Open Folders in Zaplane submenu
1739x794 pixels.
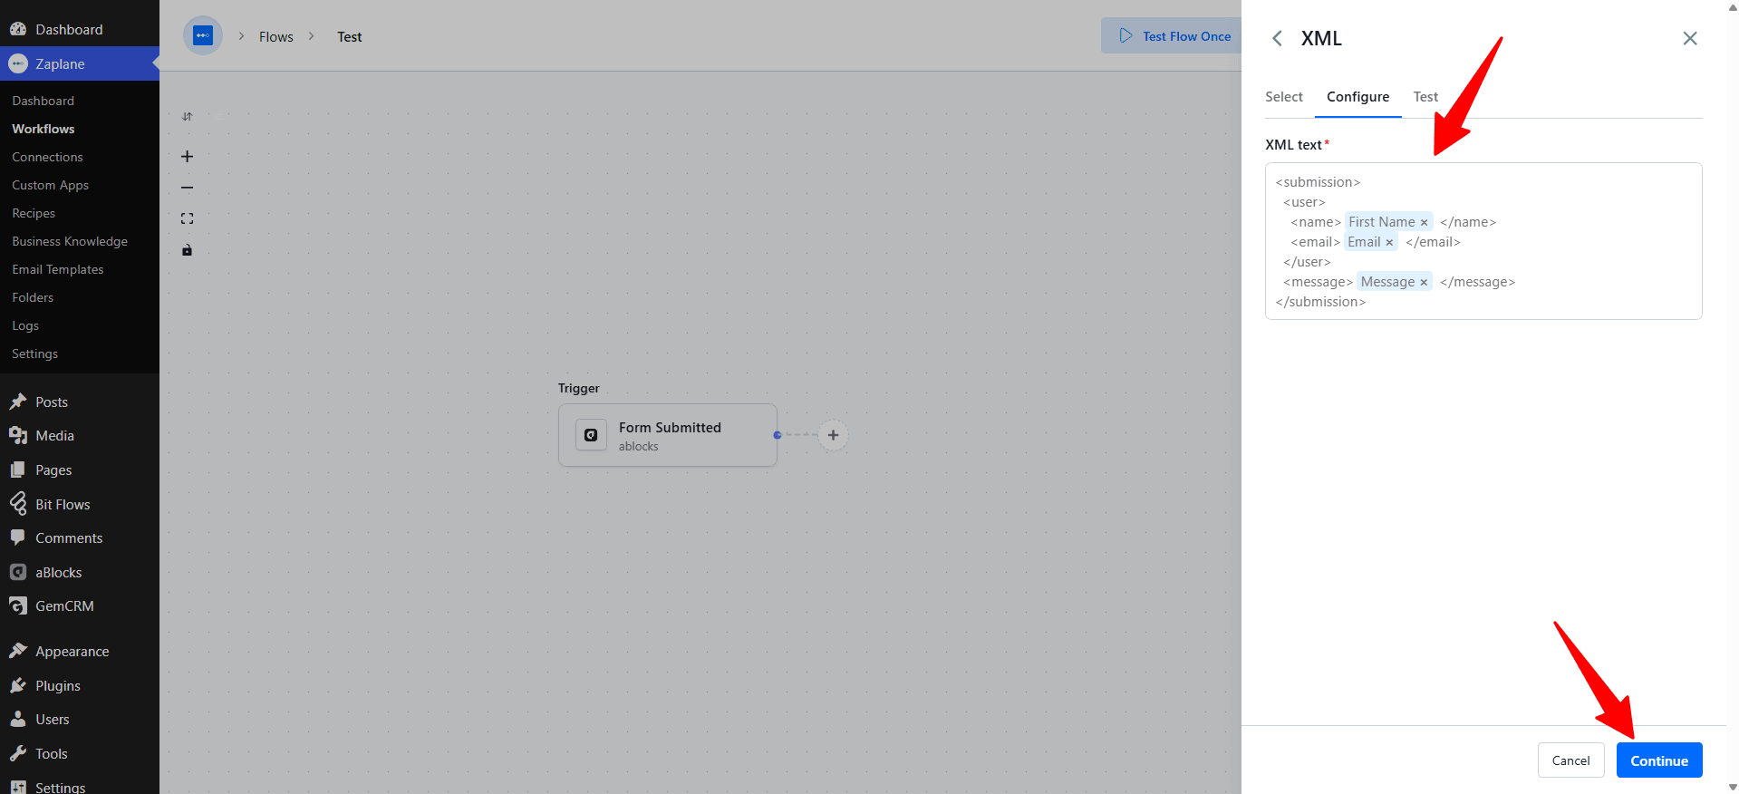33,297
